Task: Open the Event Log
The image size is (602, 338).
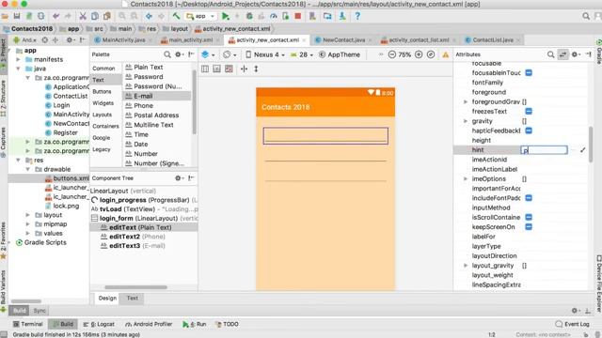Action: tap(572, 324)
